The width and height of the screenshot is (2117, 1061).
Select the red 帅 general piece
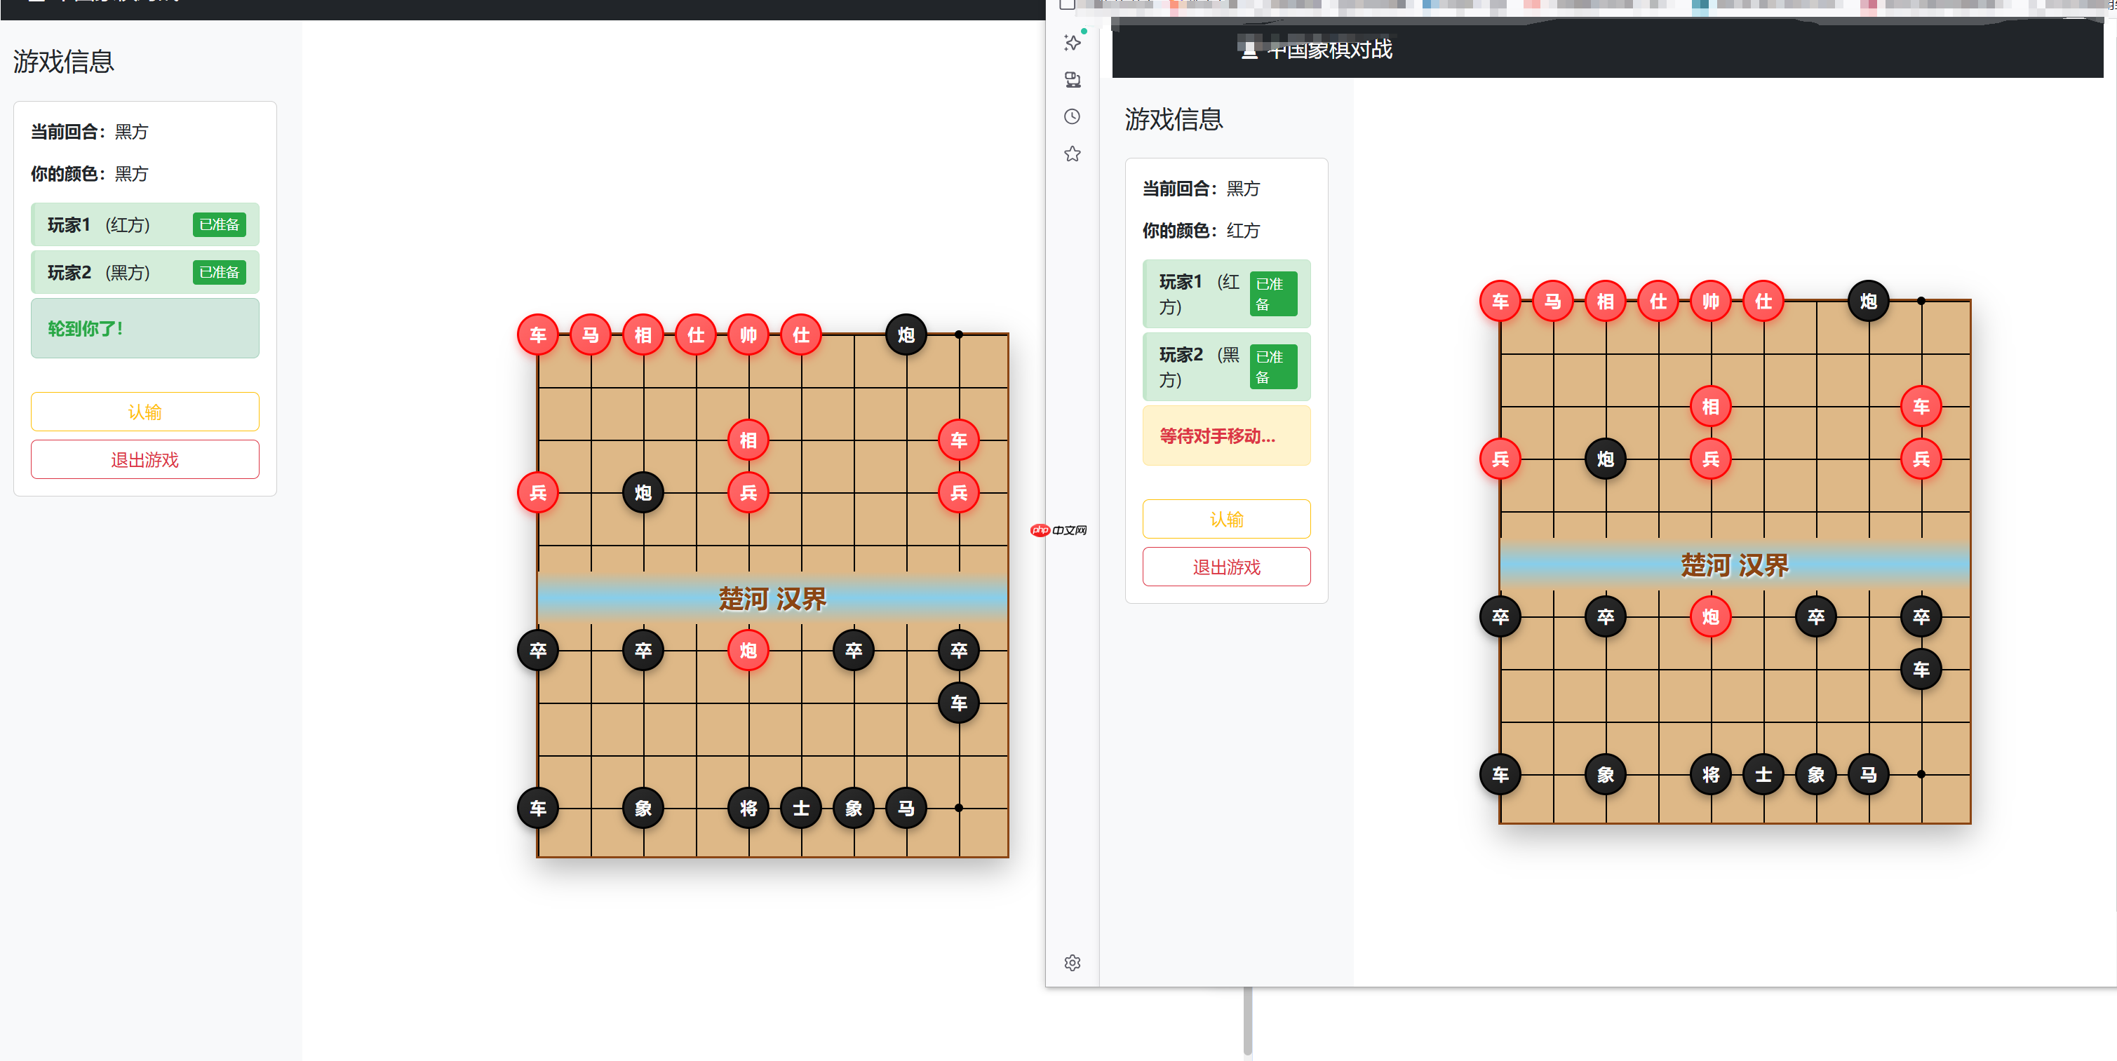748,334
